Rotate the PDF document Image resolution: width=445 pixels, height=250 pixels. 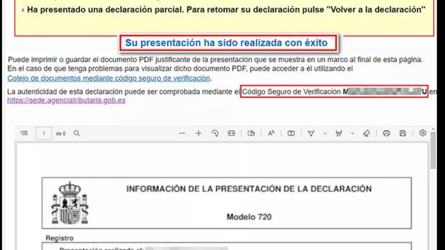point(215,133)
